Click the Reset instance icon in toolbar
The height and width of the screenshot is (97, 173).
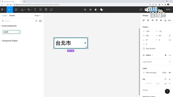[x=85, y=10]
